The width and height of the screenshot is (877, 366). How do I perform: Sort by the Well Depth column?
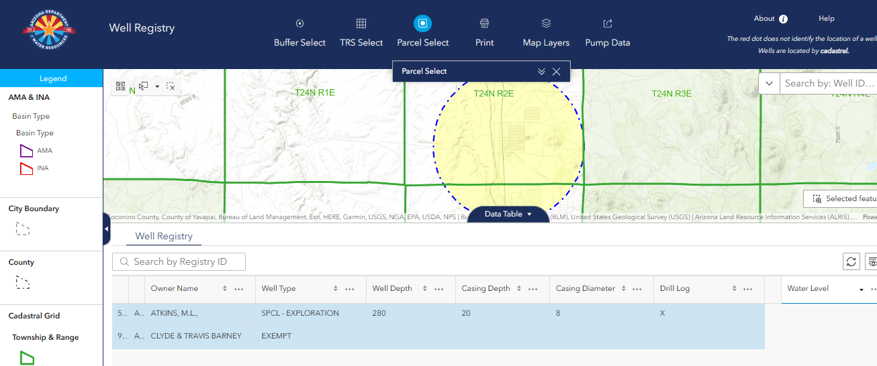pyautogui.click(x=425, y=289)
